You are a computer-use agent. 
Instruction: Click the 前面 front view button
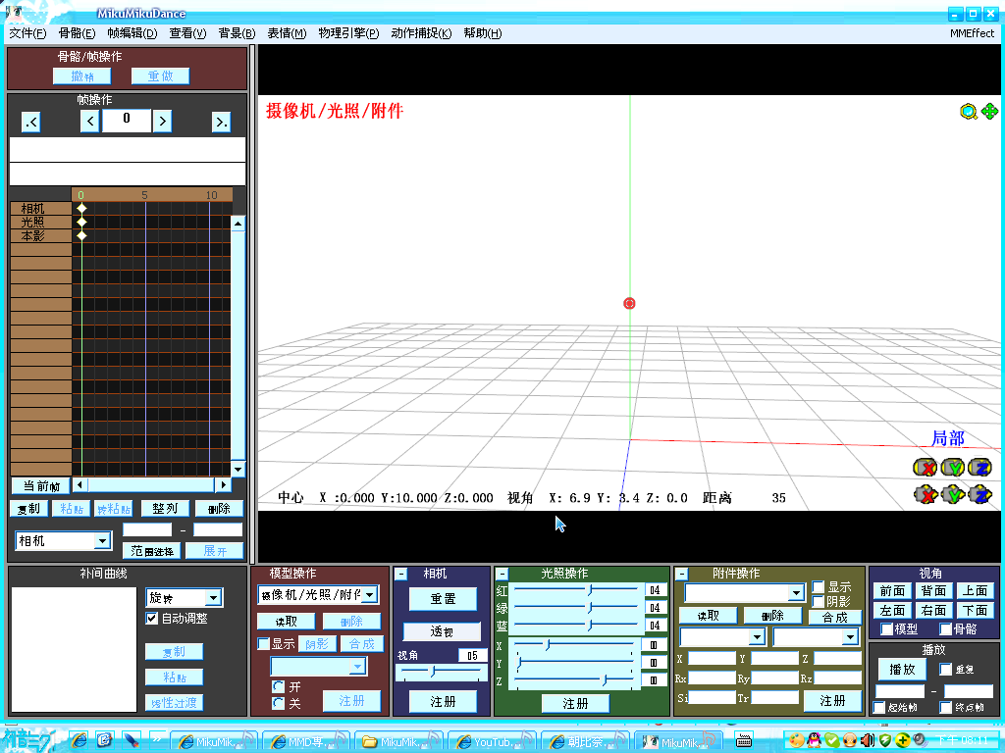892,591
